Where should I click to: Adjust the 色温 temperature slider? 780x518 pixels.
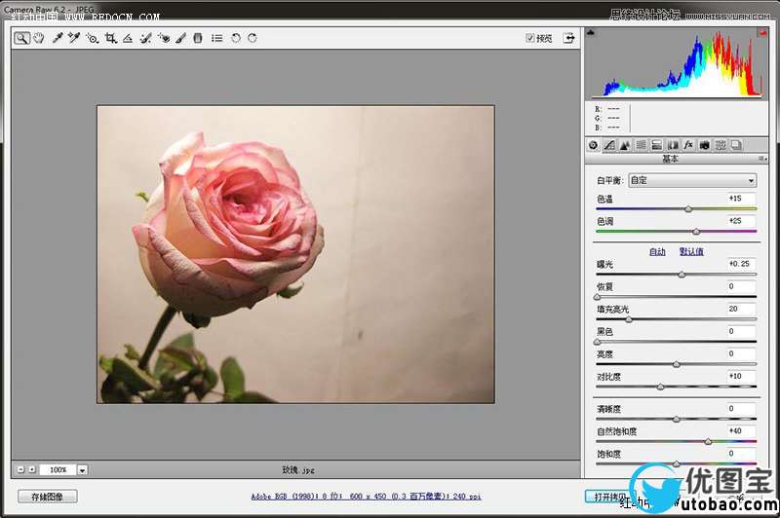pos(688,209)
